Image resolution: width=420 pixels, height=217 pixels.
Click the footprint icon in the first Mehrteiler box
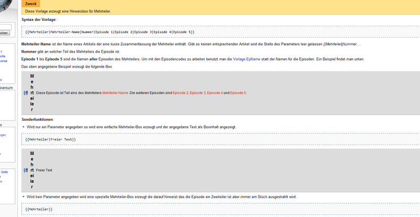coord(26,92)
